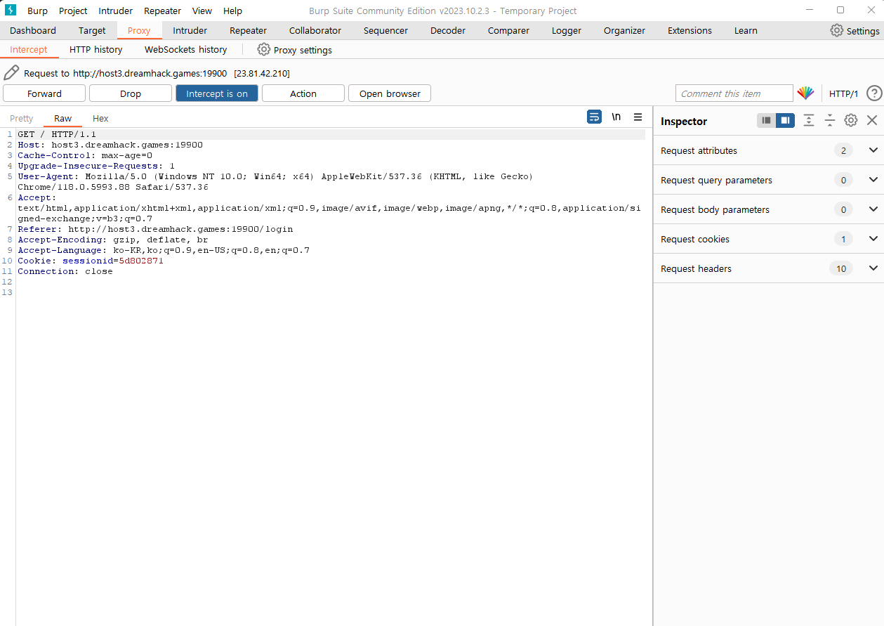Viewport: 884px width, 626px height.
Task: Click the Request cookies count badge 1
Action: [843, 239]
